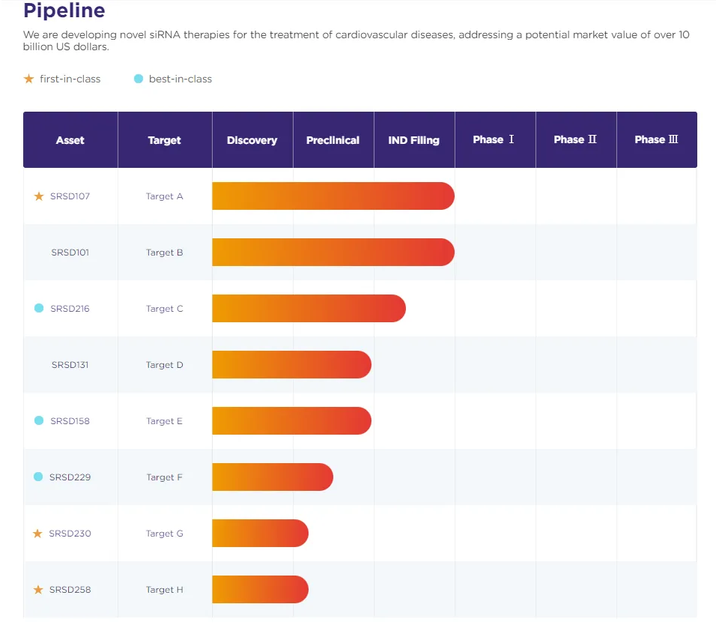The height and width of the screenshot is (625, 722).
Task: Click the blue dot beside SRSD229
Action: click(38, 477)
